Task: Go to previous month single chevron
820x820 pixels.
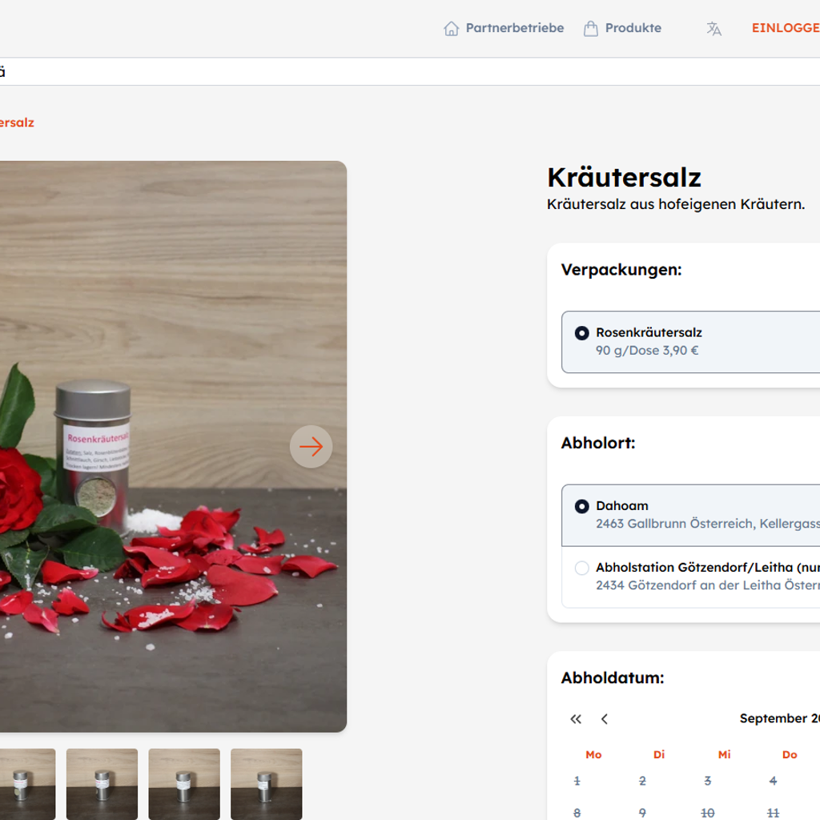Action: pos(605,719)
